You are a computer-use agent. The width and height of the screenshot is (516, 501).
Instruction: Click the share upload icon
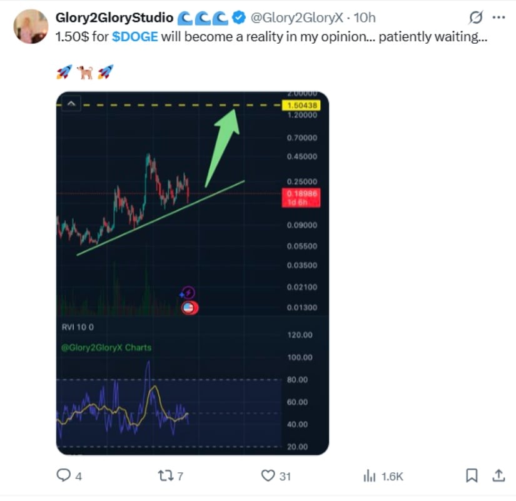point(498,476)
